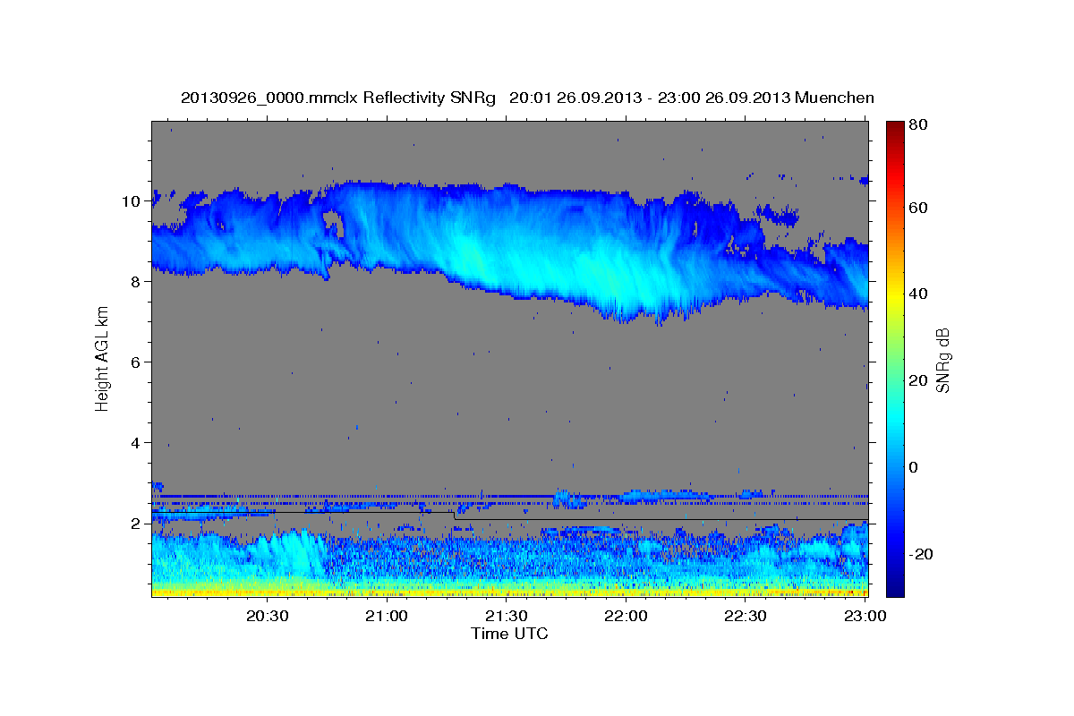Click the colorbar value 60

pos(918,208)
